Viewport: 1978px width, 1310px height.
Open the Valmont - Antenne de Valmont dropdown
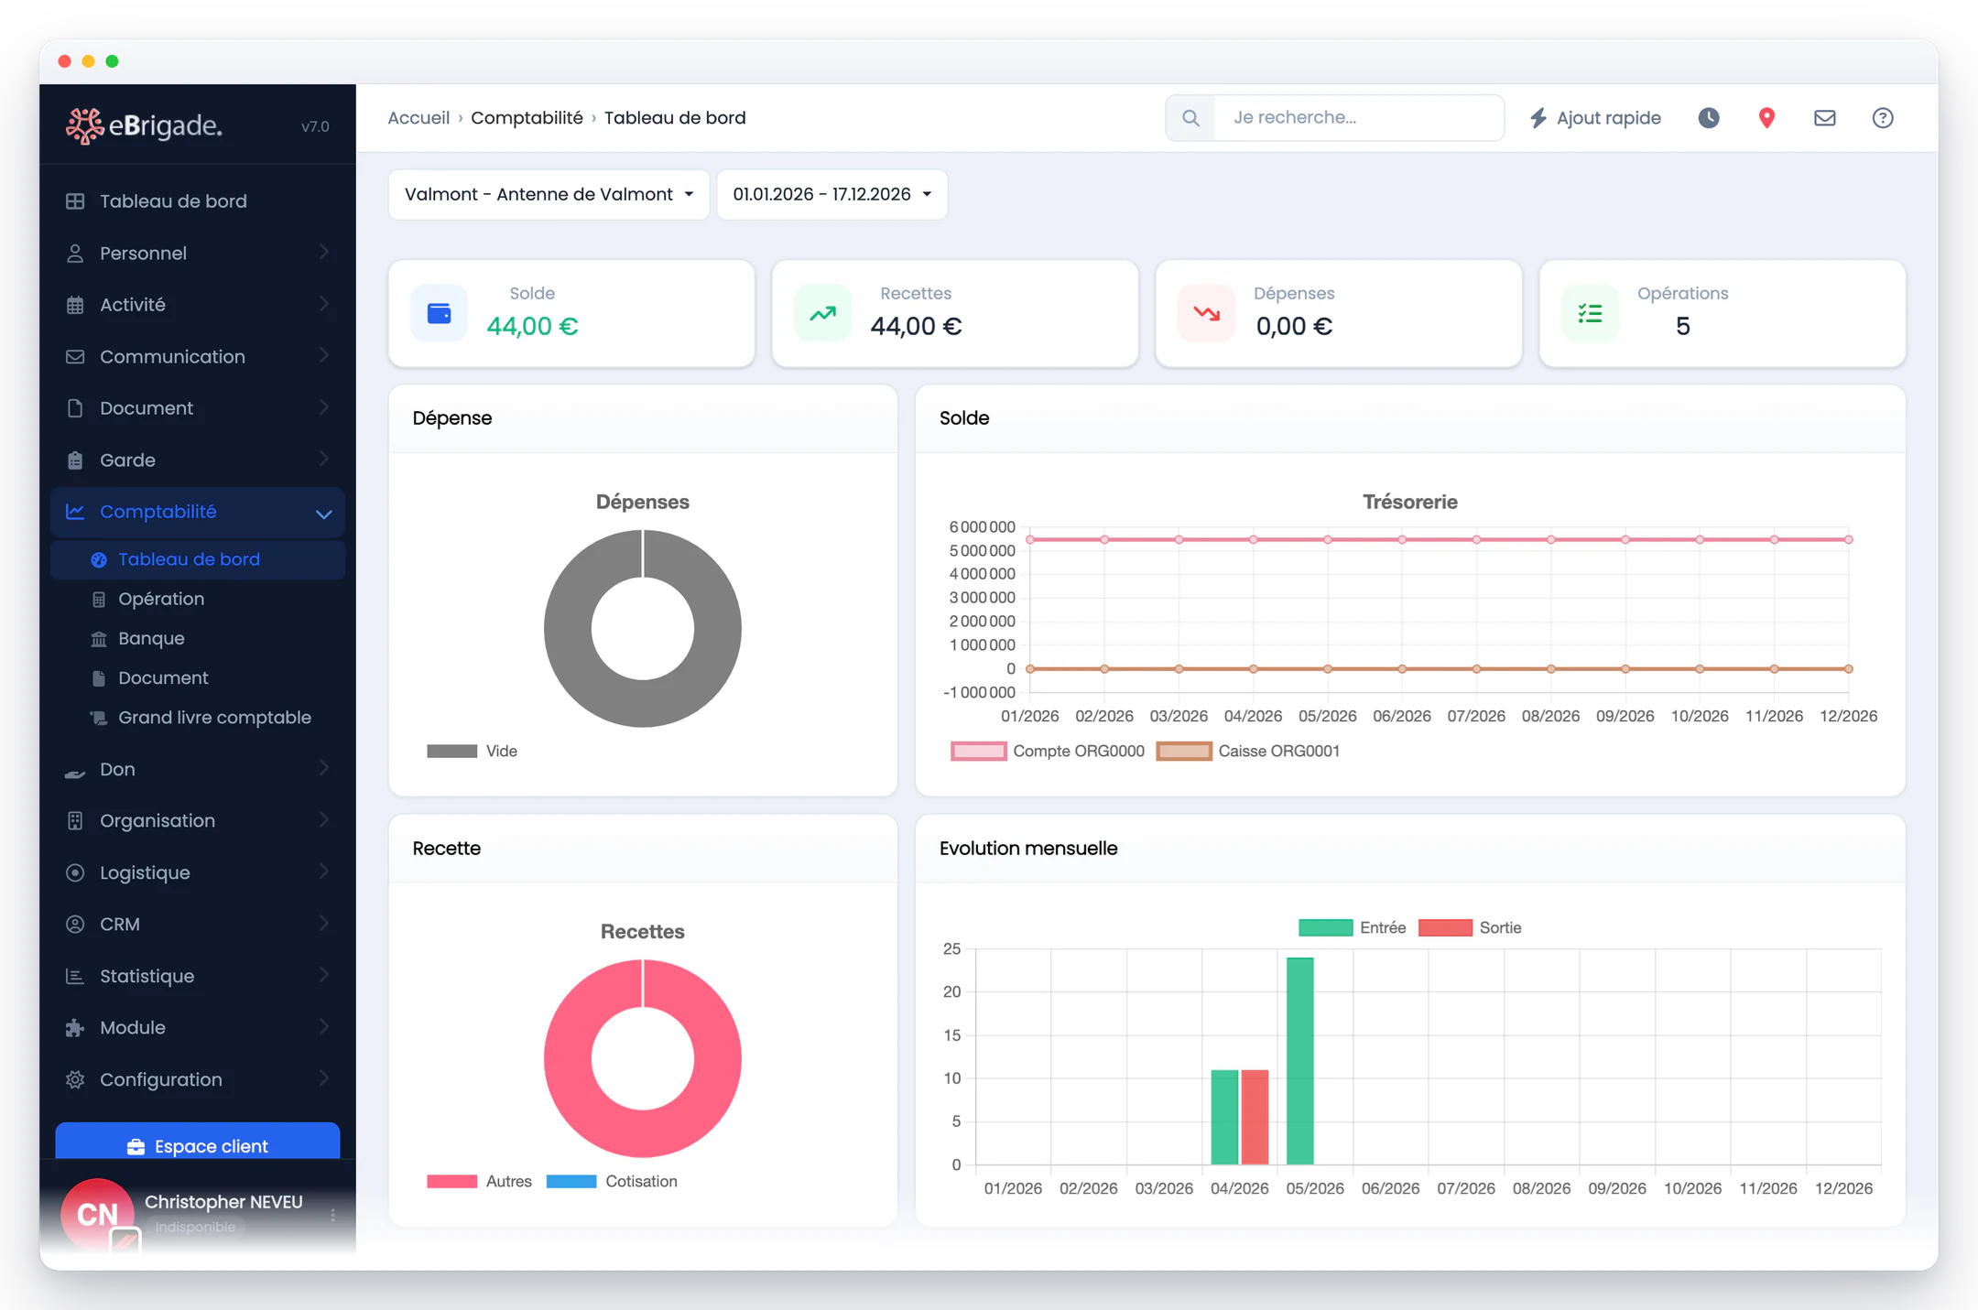pos(549,194)
